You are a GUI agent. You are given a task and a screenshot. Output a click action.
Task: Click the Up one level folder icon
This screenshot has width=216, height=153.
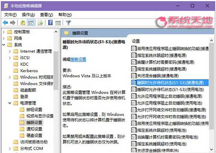23,23
